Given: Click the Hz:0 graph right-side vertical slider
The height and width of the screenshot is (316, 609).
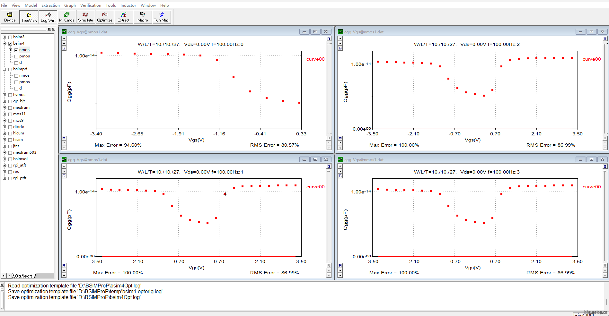Looking at the screenshot, I should (x=329, y=88).
